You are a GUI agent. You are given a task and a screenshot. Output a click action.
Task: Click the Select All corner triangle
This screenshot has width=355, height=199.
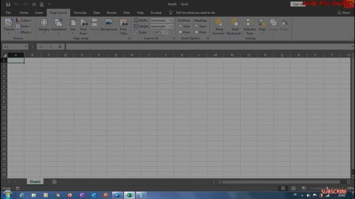pos(4,55)
